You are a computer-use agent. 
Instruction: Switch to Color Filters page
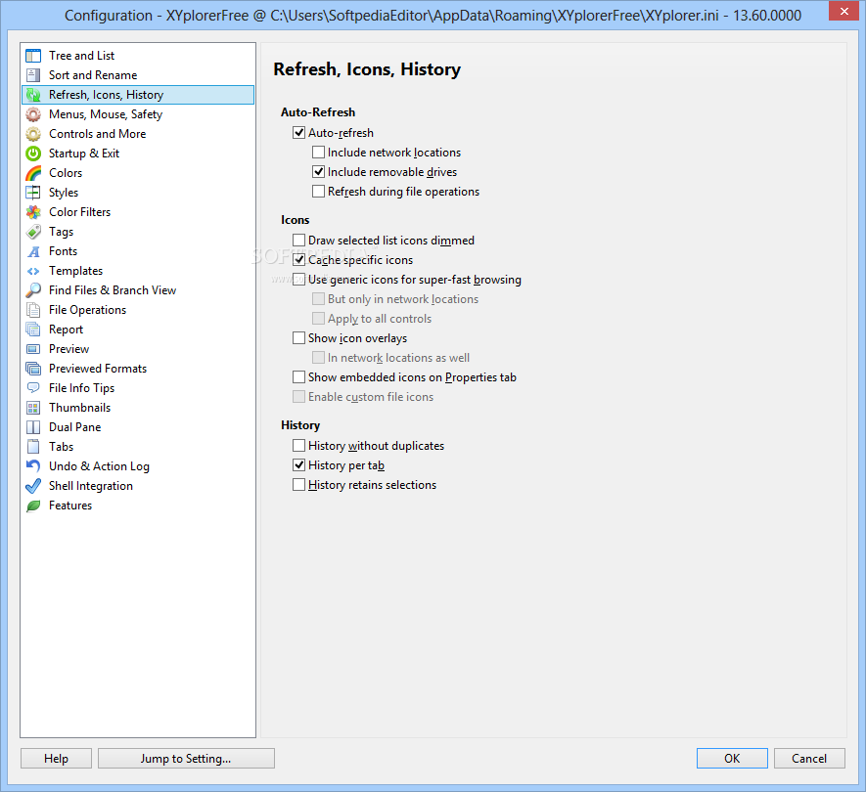coord(138,212)
